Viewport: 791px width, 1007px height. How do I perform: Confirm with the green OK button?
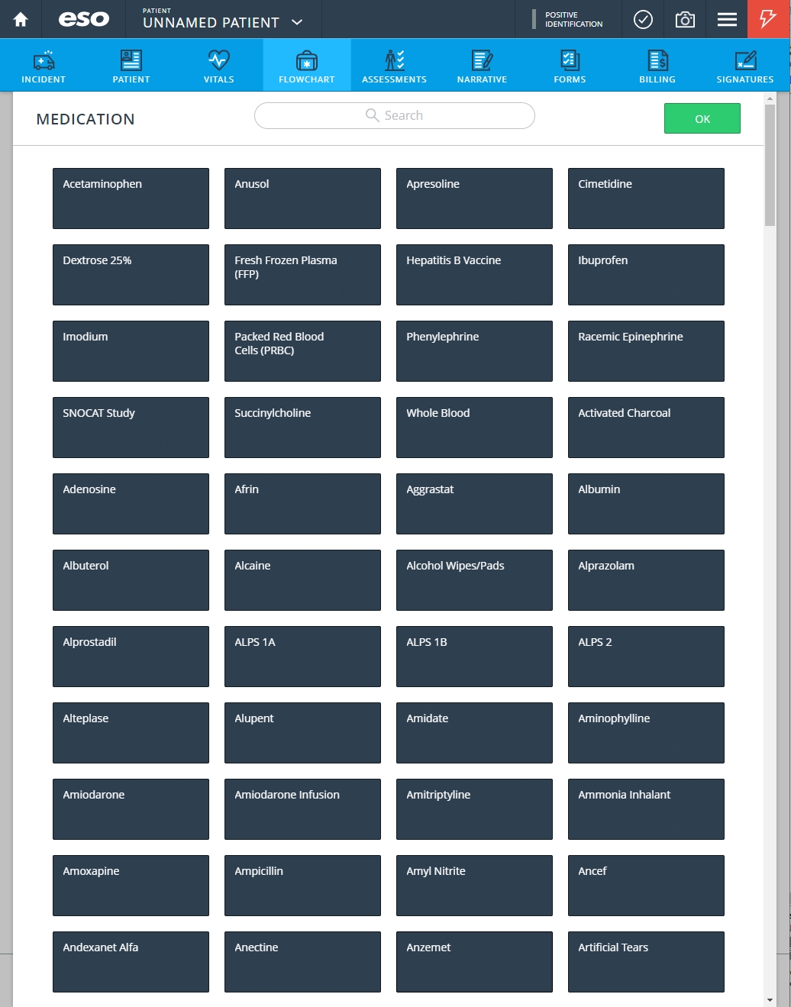click(x=702, y=119)
